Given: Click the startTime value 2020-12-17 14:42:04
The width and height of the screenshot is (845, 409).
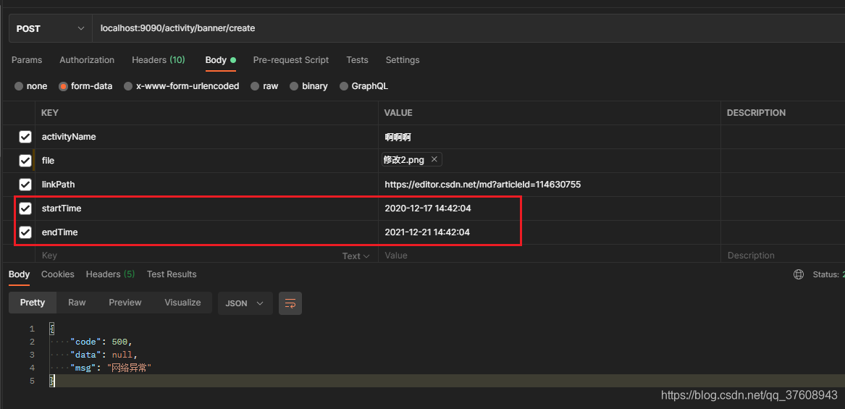Looking at the screenshot, I should (x=428, y=208).
